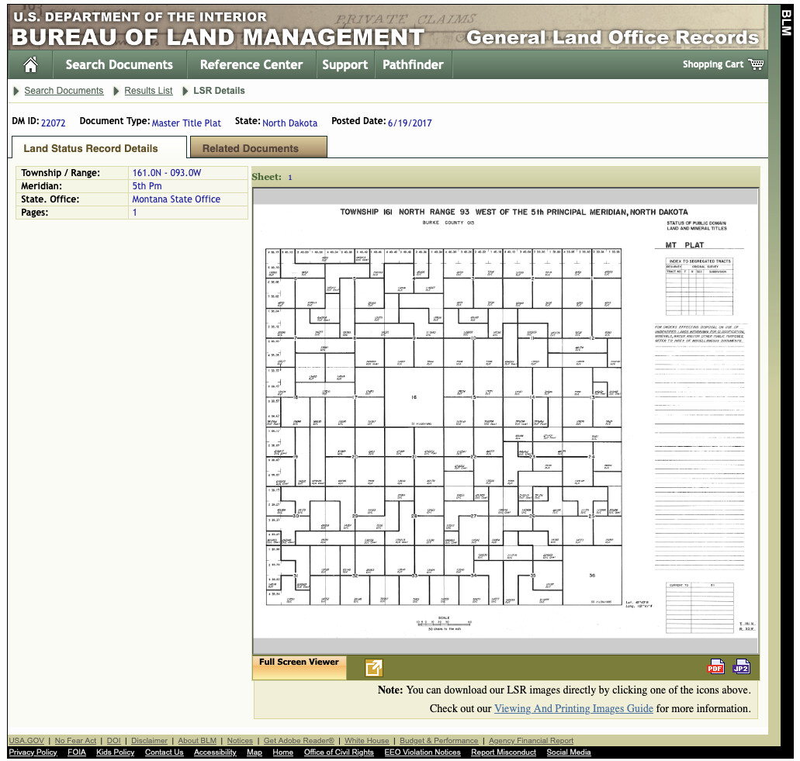Go back to Results List breadcrumb

coord(148,91)
